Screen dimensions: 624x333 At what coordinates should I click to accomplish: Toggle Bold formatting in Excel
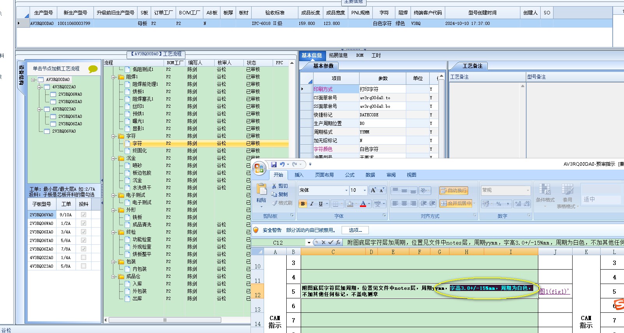point(303,203)
